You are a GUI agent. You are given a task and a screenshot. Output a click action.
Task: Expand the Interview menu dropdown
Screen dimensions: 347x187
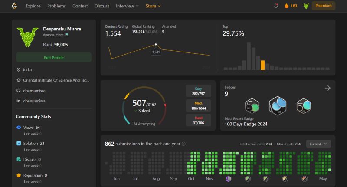[127, 6]
